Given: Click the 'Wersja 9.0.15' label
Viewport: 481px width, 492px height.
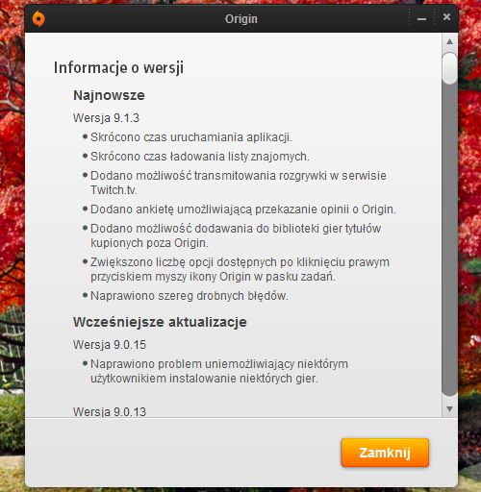Looking at the screenshot, I should [110, 345].
